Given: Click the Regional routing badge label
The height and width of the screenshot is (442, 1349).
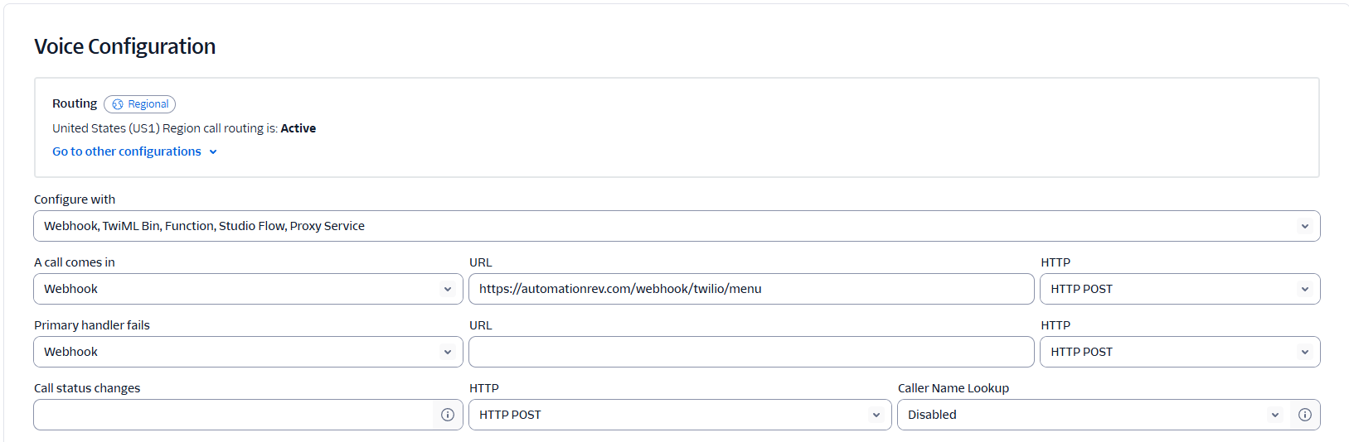Looking at the screenshot, I should pyautogui.click(x=148, y=104).
